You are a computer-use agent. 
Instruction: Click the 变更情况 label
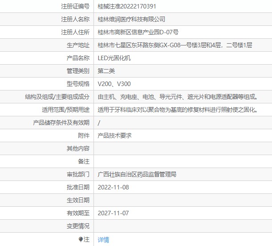click(78, 226)
